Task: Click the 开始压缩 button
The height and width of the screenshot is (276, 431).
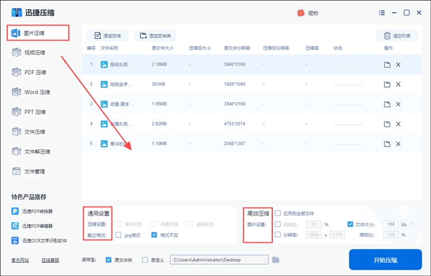Action: coord(385,260)
